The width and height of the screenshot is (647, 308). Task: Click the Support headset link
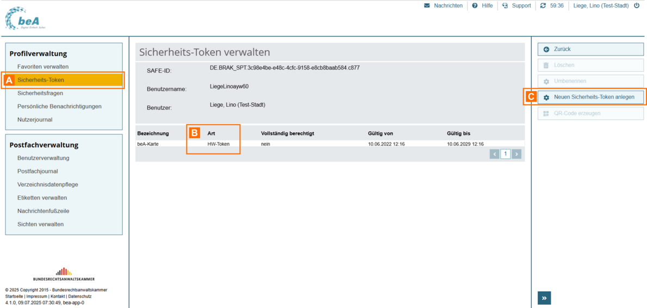(516, 6)
